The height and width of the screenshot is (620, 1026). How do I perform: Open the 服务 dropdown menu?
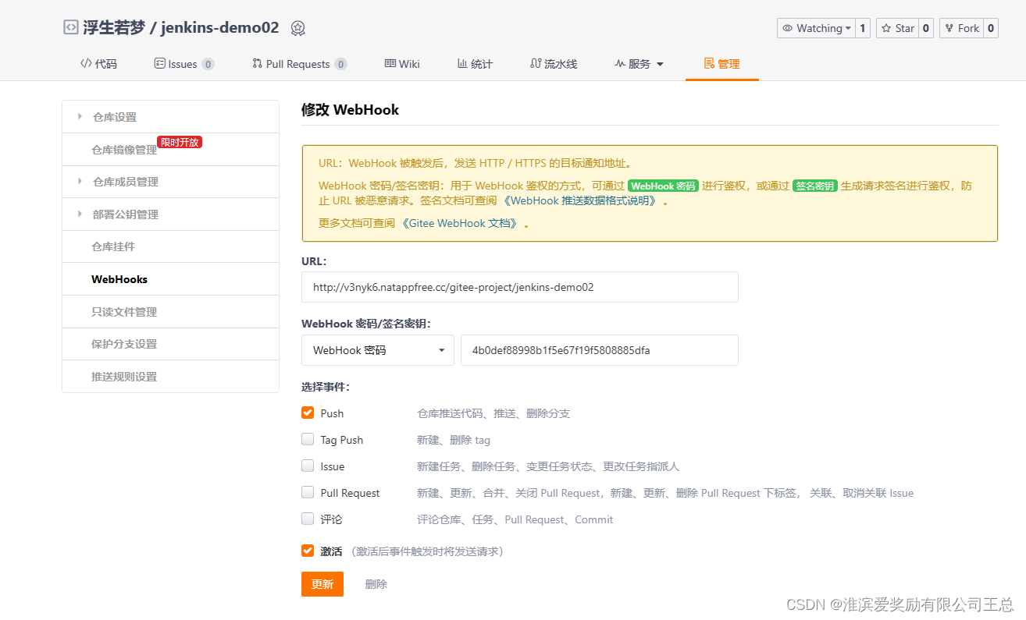click(x=639, y=63)
